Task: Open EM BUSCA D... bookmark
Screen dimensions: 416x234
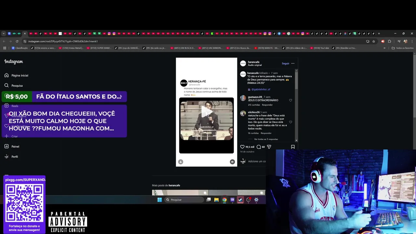Action: click(183, 48)
